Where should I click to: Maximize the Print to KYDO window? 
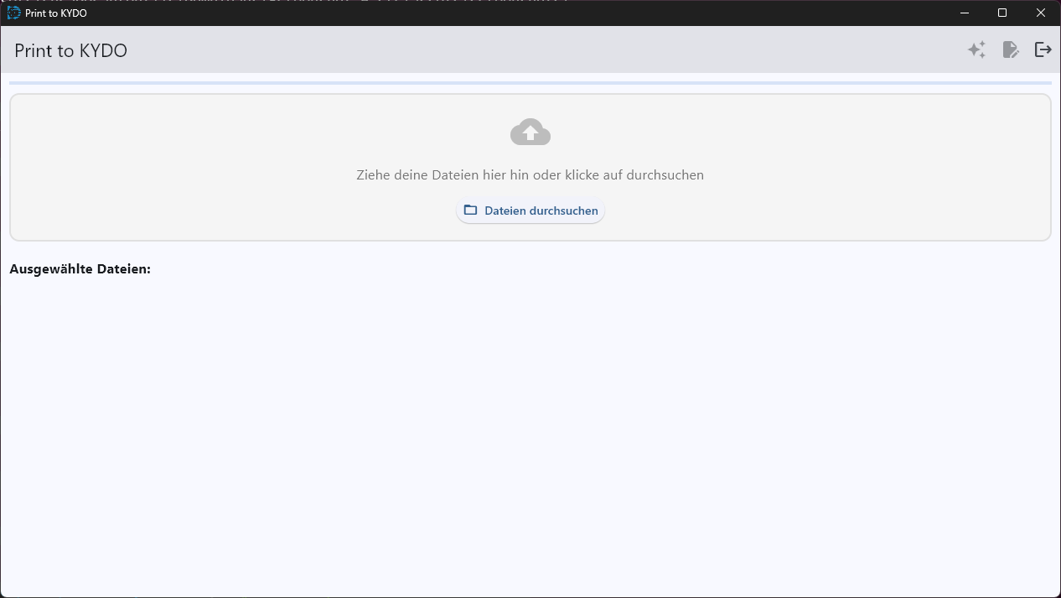tap(1002, 13)
